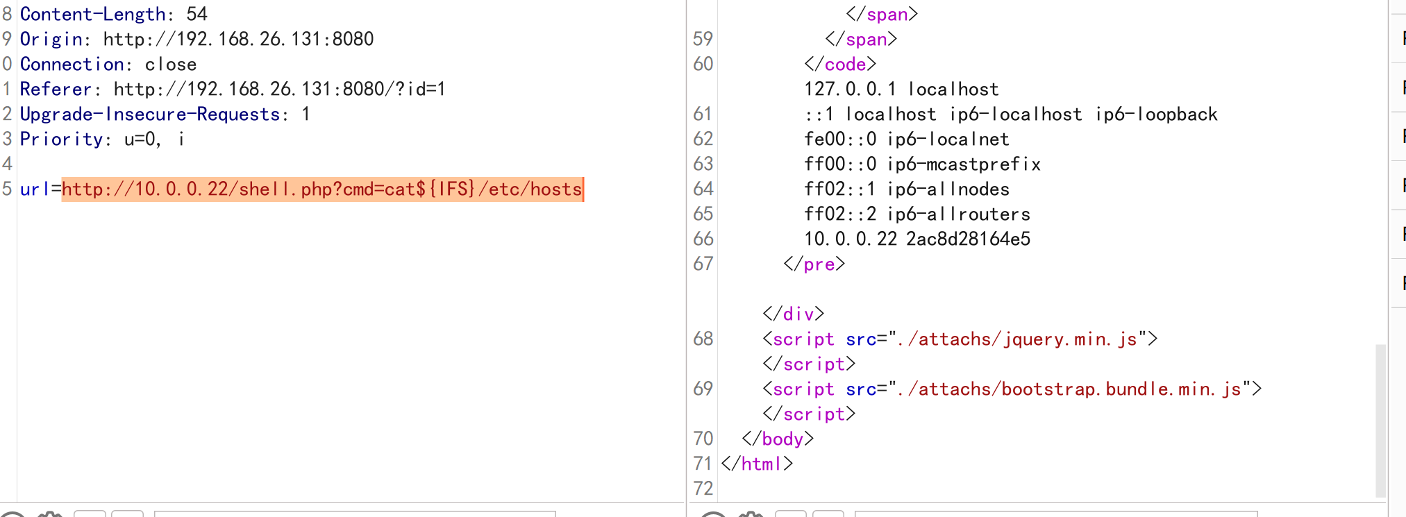This screenshot has height=517, width=1406.
Task: Click the Upgrade-Insecure-Requests header name
Action: tap(150, 114)
